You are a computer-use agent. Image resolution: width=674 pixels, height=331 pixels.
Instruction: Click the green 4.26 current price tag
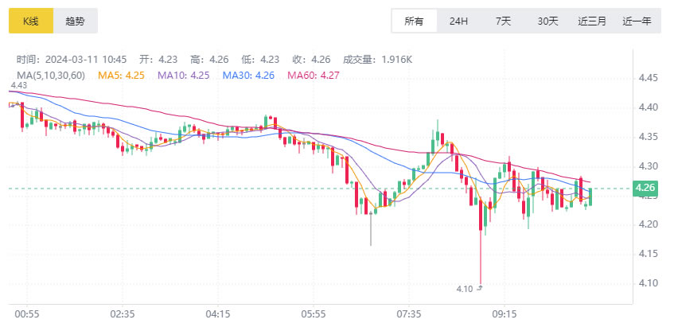[644, 188]
